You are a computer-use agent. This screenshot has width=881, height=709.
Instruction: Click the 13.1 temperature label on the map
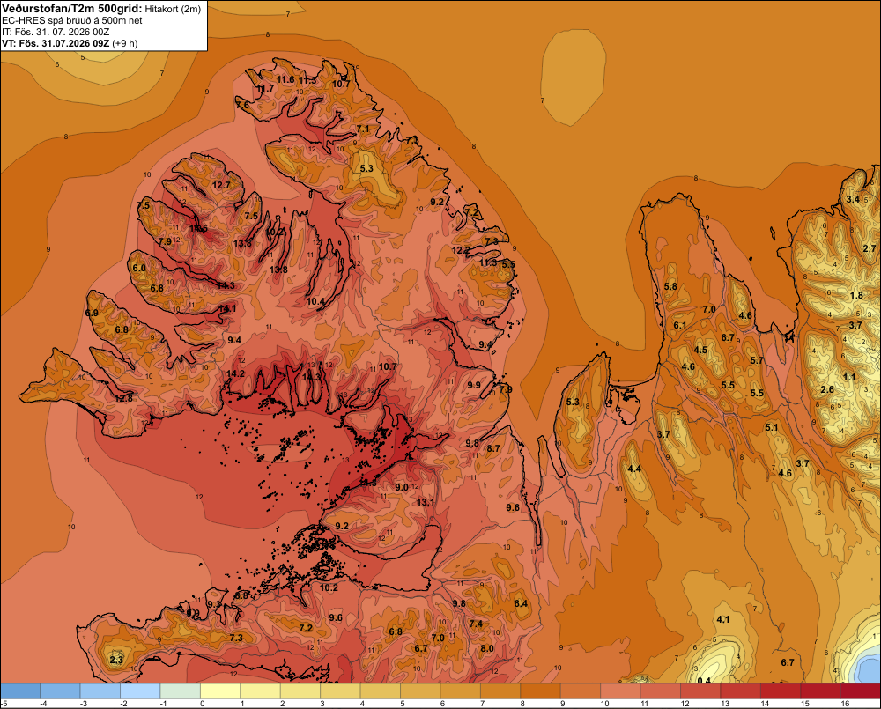click(426, 502)
